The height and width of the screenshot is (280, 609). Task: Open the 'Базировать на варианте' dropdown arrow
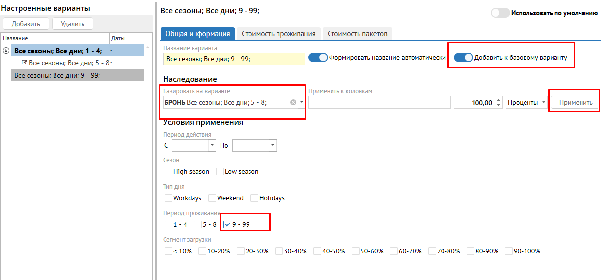coord(302,102)
